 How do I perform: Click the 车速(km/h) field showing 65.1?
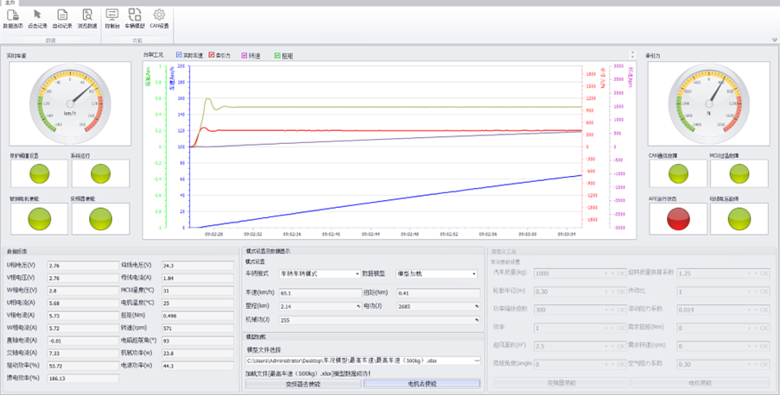click(x=320, y=293)
